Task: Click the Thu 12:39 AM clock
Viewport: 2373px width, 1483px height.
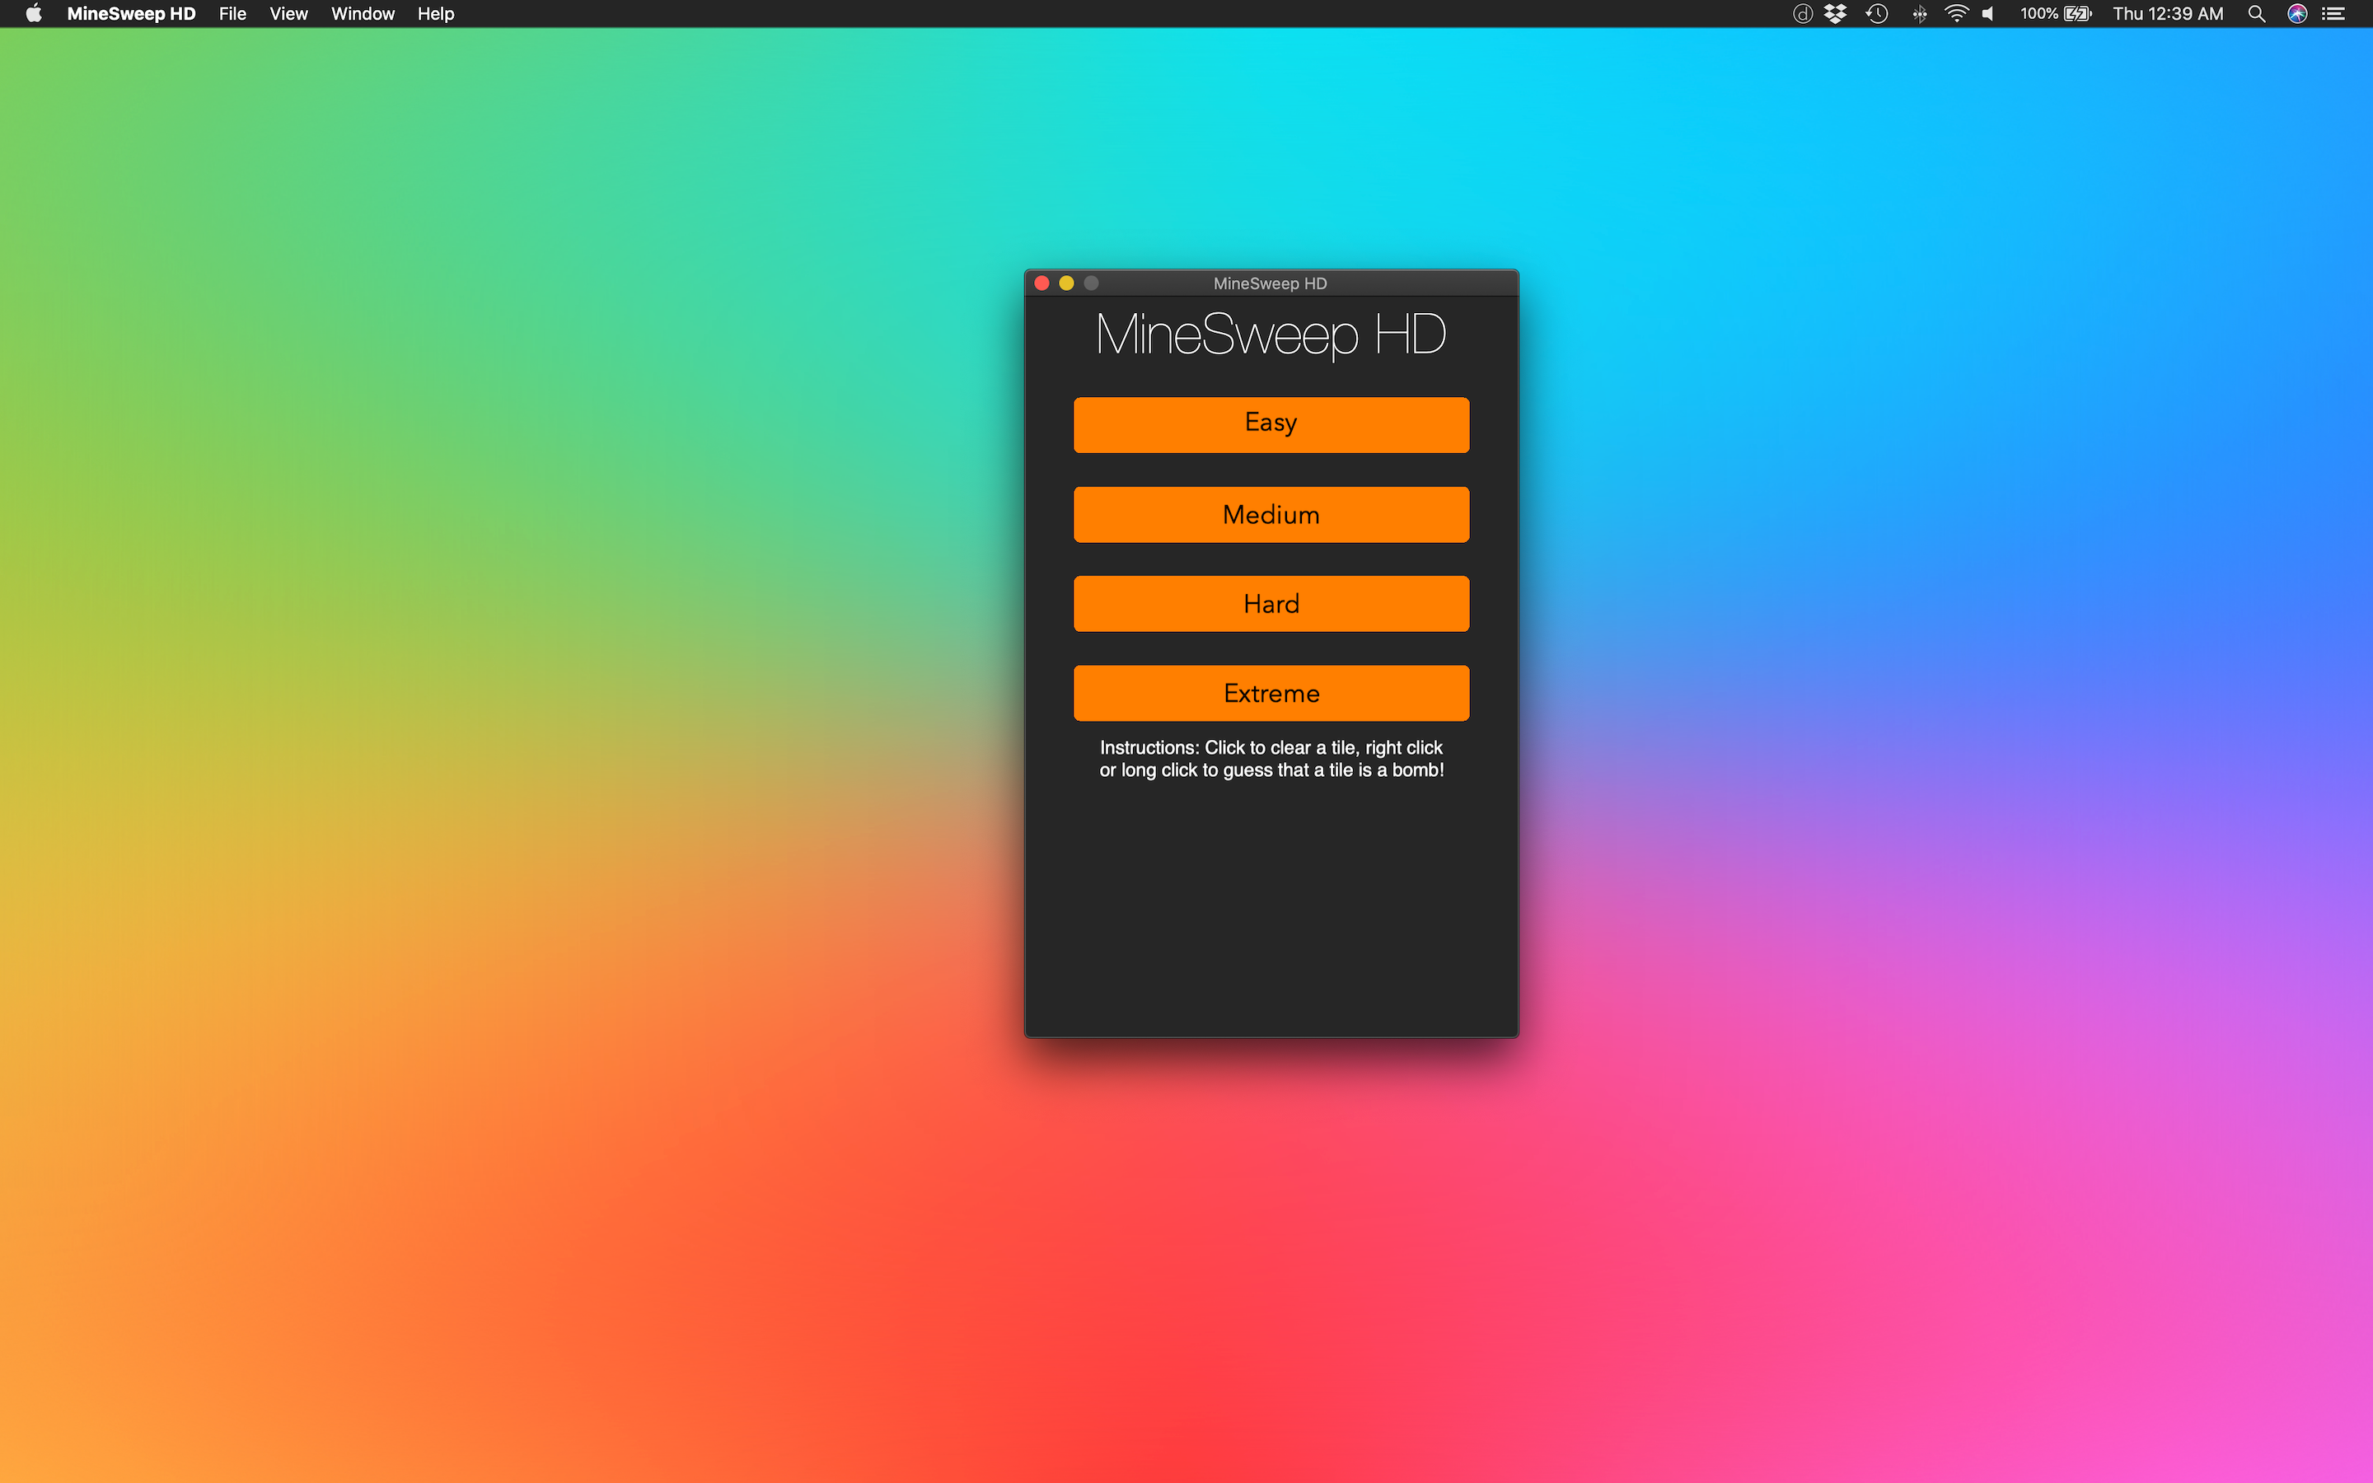Action: pyautogui.click(x=2167, y=14)
